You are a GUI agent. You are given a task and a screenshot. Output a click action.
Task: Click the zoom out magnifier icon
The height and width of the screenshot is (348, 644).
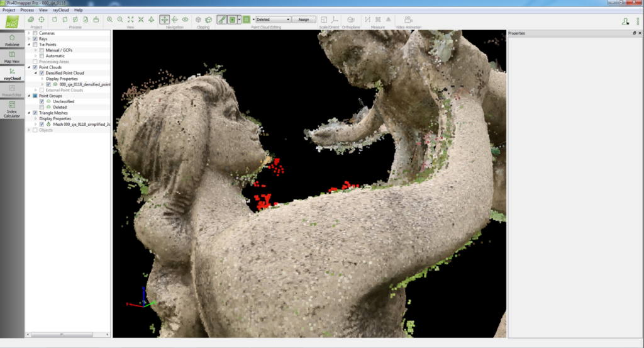pyautogui.click(x=120, y=20)
